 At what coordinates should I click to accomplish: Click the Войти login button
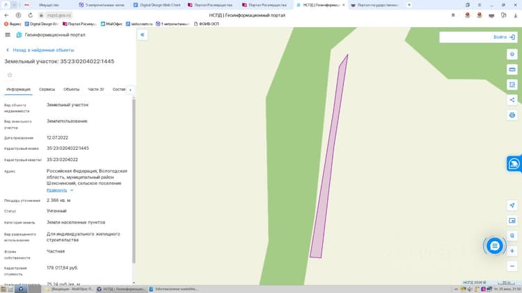coord(504,37)
